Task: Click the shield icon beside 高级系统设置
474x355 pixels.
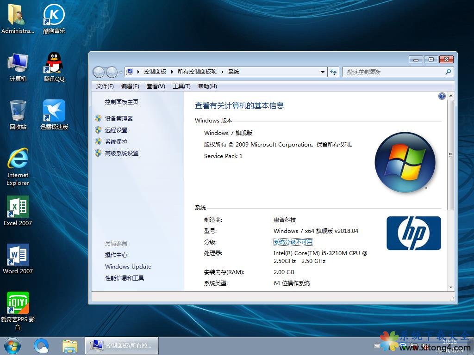Action: tap(98, 153)
